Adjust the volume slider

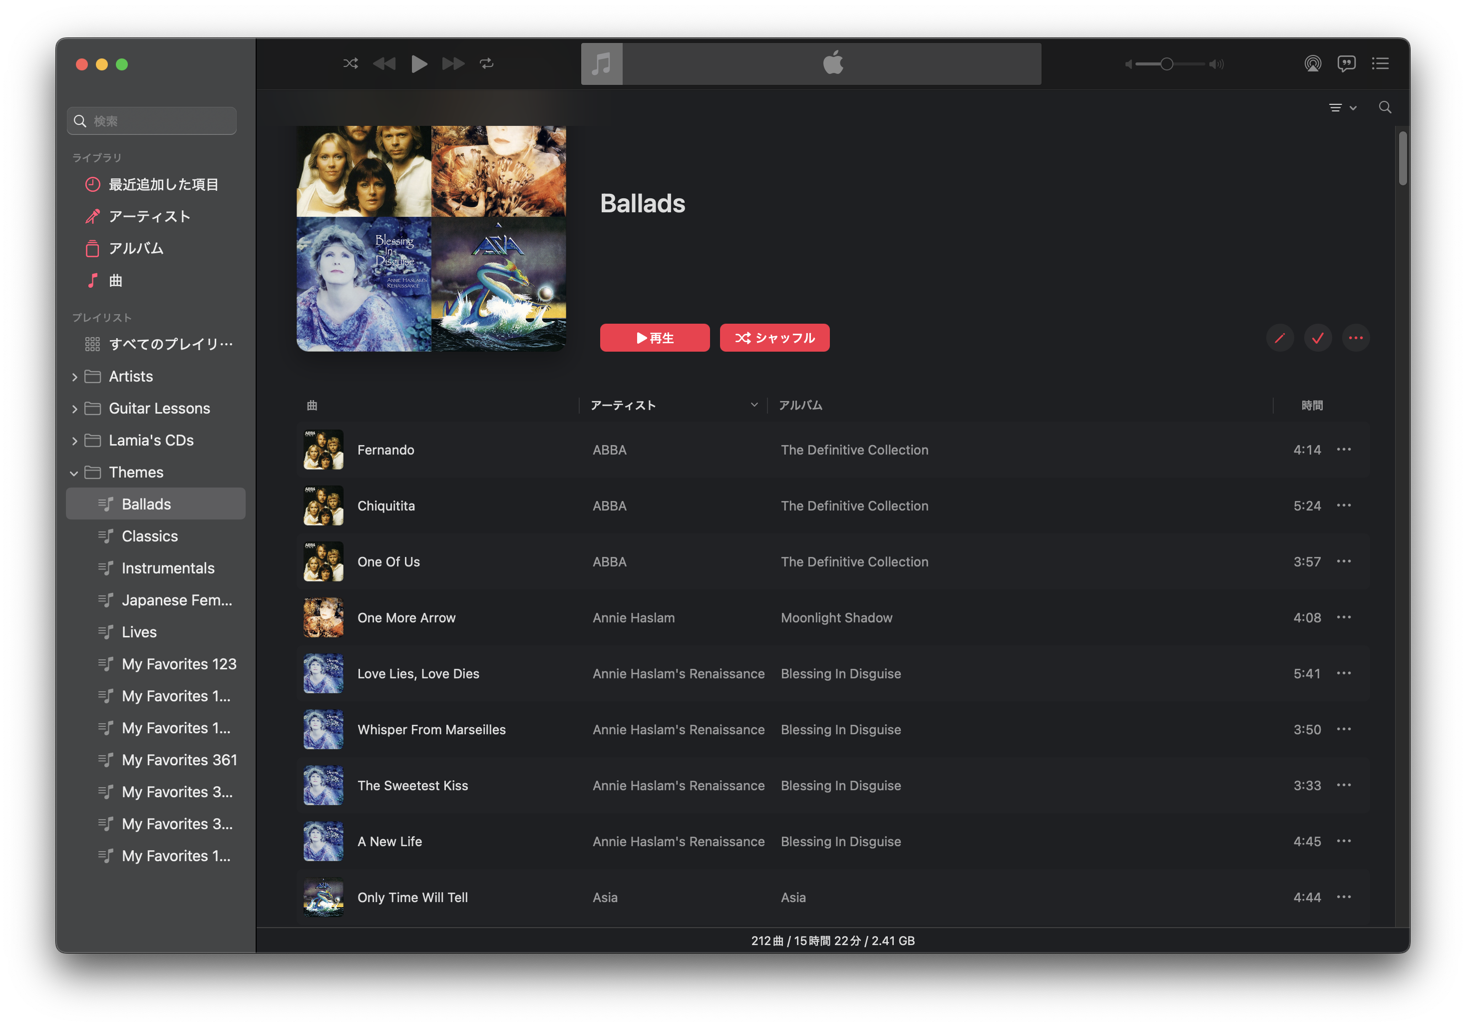point(1166,64)
